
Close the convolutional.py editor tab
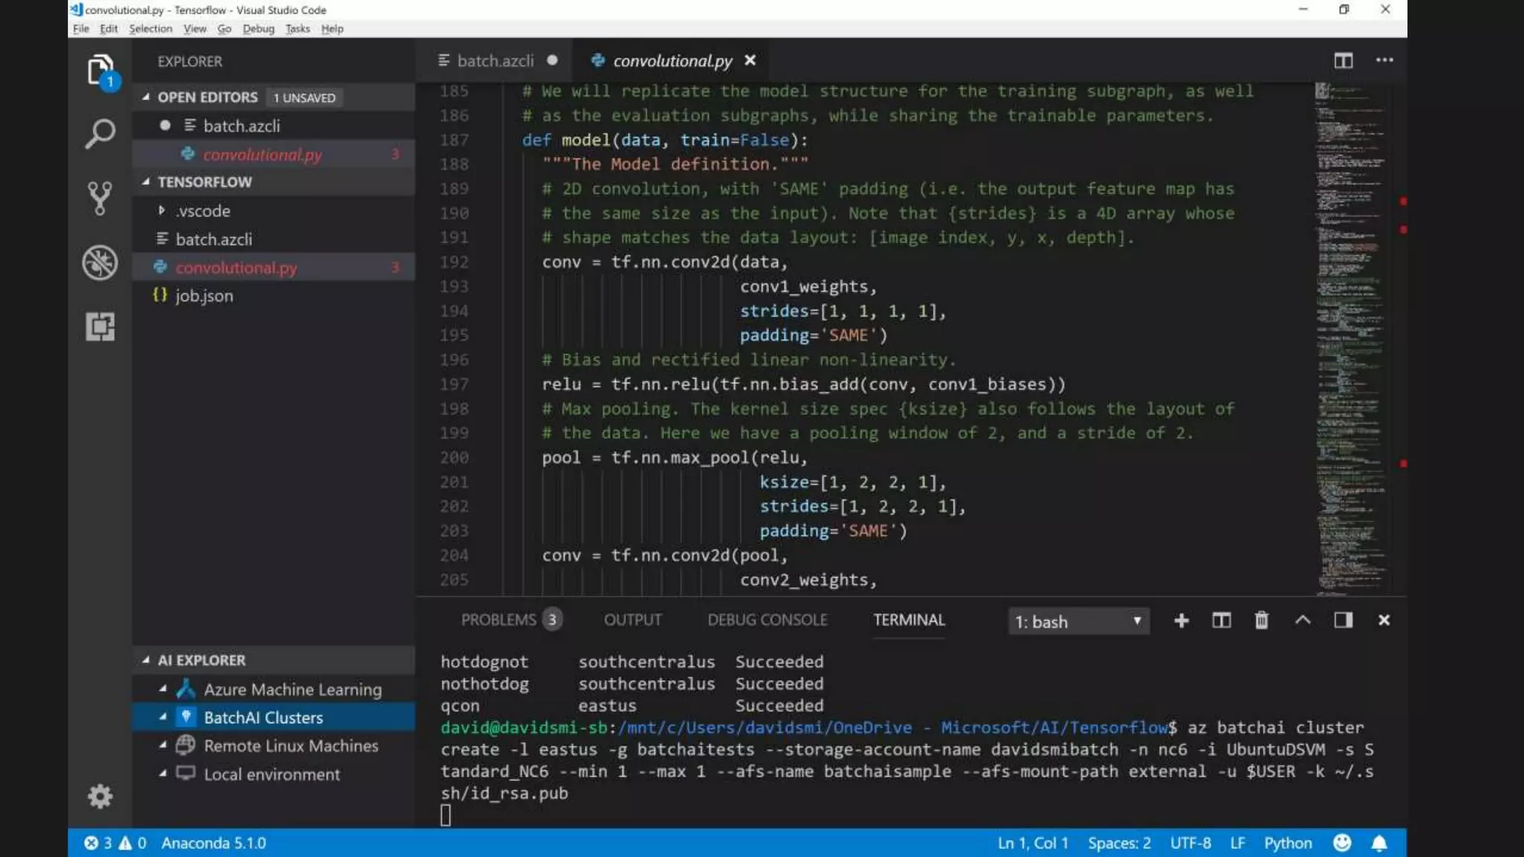(x=750, y=60)
